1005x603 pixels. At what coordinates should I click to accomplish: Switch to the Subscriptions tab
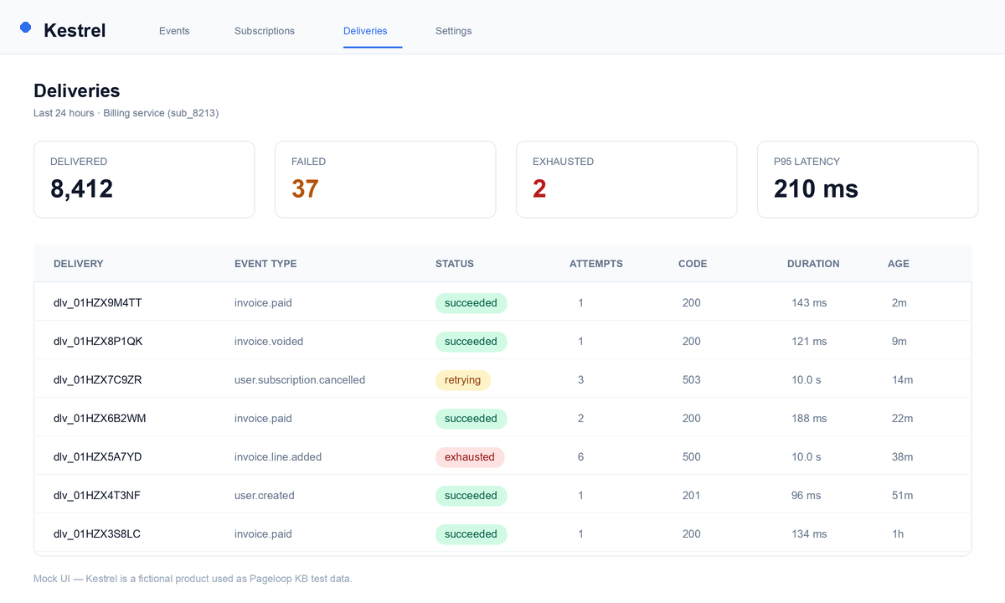[265, 31]
